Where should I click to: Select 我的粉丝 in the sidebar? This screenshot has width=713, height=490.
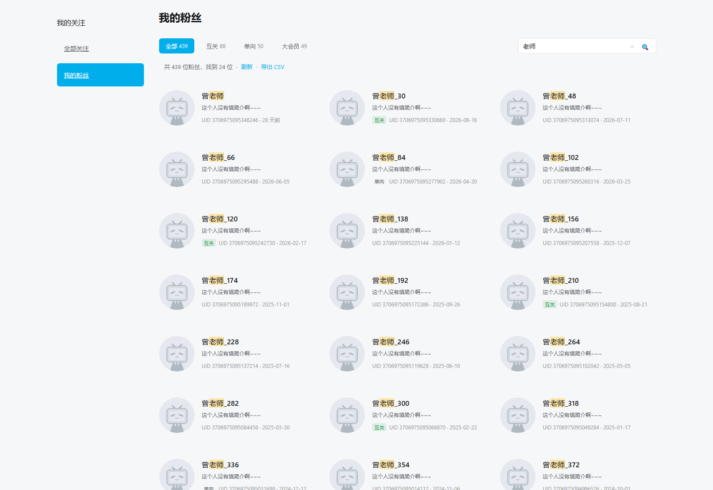click(100, 75)
